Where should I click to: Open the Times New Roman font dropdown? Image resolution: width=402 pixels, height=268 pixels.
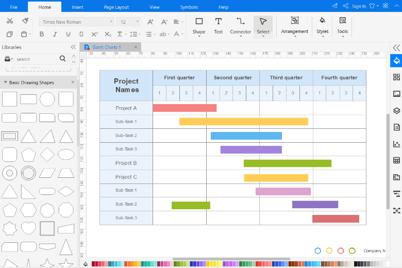[x=76, y=22]
